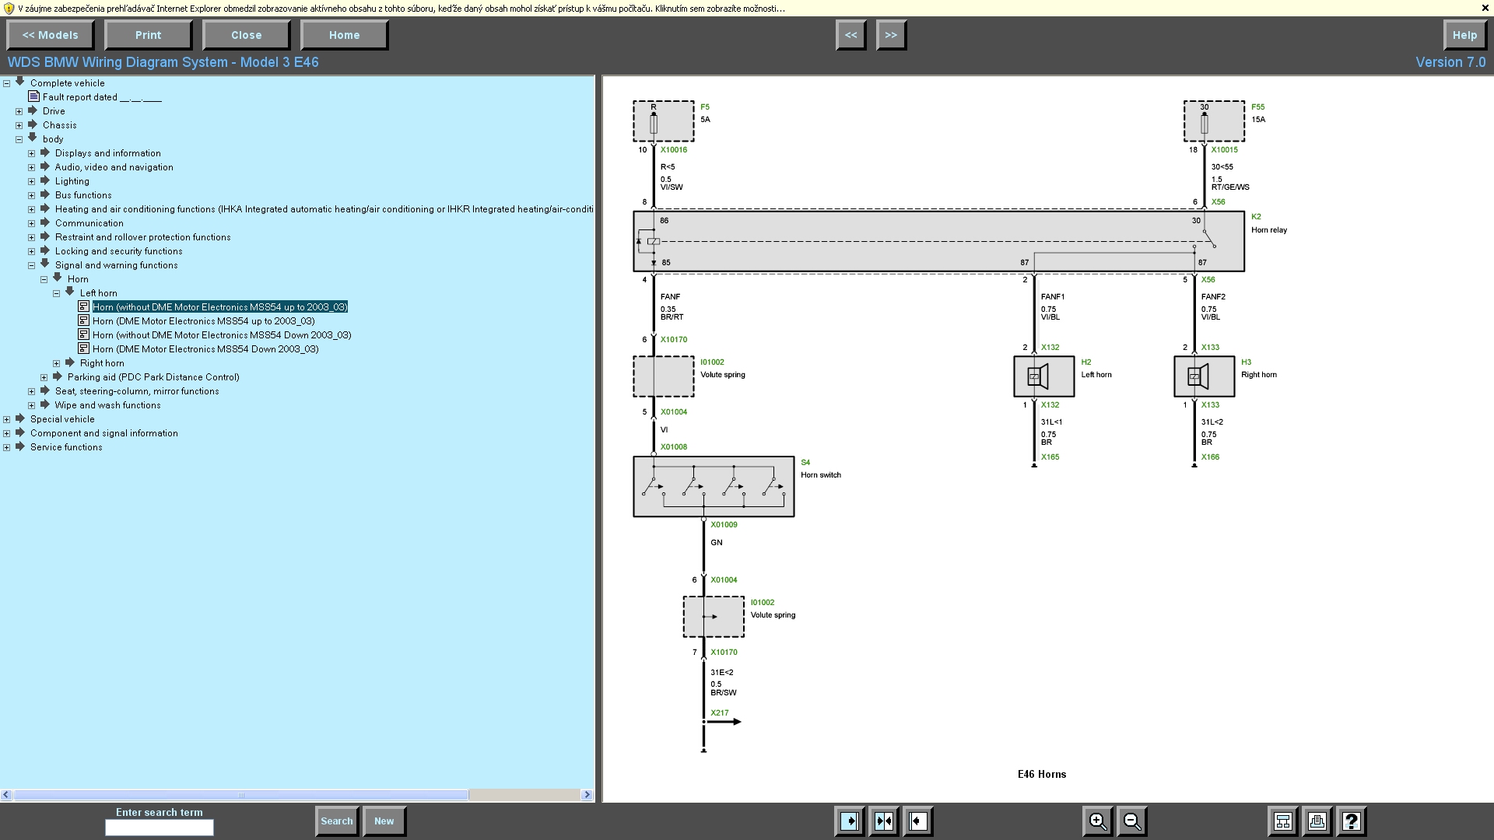Viewport: 1494px width, 840px height.
Task: Expand the Lighting tree node
Action: coord(32,181)
